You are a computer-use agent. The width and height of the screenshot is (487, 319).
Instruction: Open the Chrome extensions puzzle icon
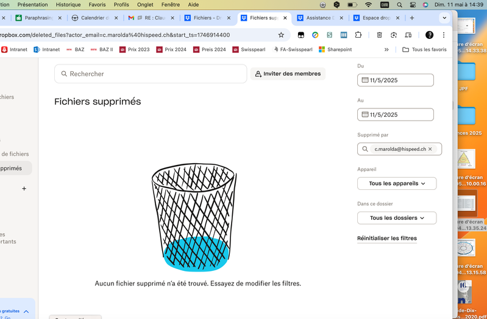click(358, 35)
